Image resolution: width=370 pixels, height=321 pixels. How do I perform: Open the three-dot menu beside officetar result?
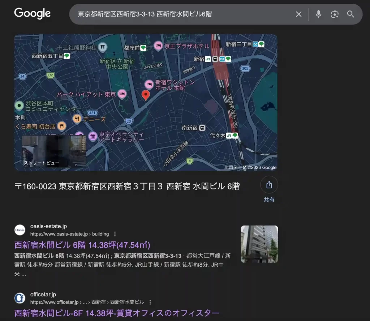150,302
